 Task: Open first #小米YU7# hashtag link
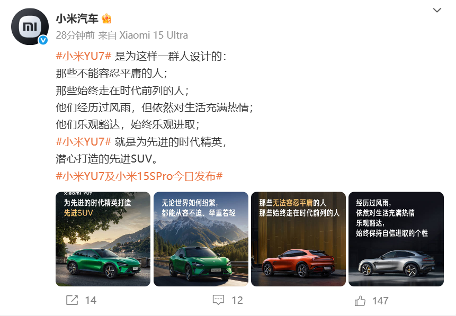click(x=84, y=56)
